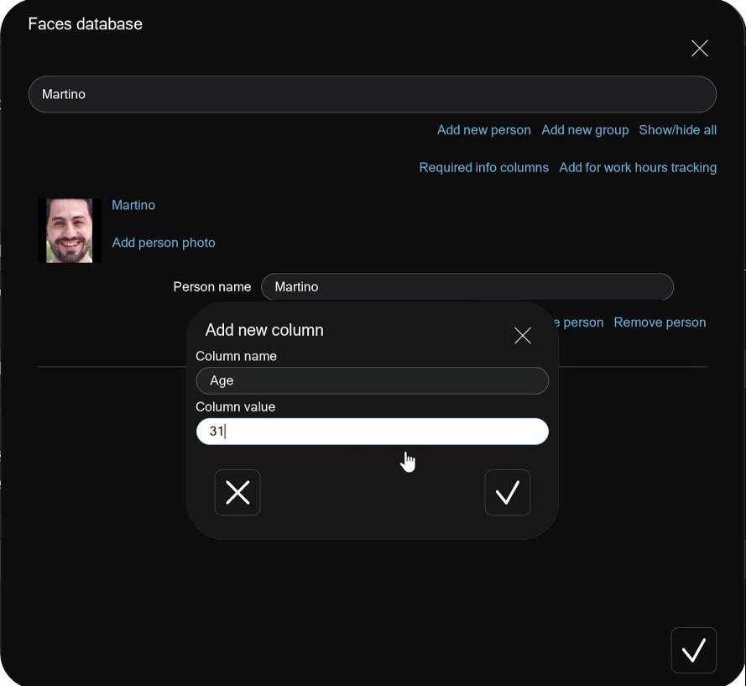Confirm new column with checkmark button
Screen dimensions: 746x686
pos(507,492)
